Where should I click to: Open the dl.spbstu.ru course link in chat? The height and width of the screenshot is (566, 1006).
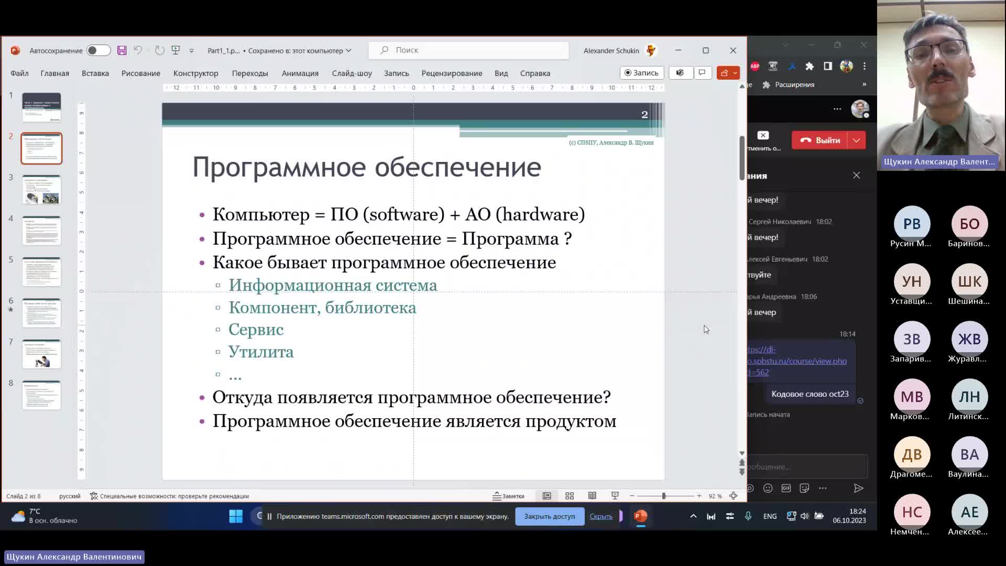797,361
